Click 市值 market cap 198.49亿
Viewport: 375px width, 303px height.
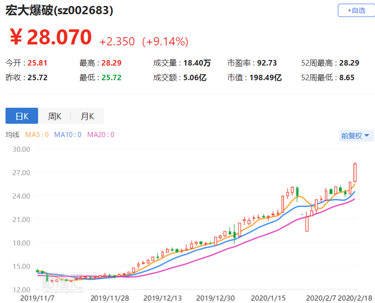click(265, 77)
